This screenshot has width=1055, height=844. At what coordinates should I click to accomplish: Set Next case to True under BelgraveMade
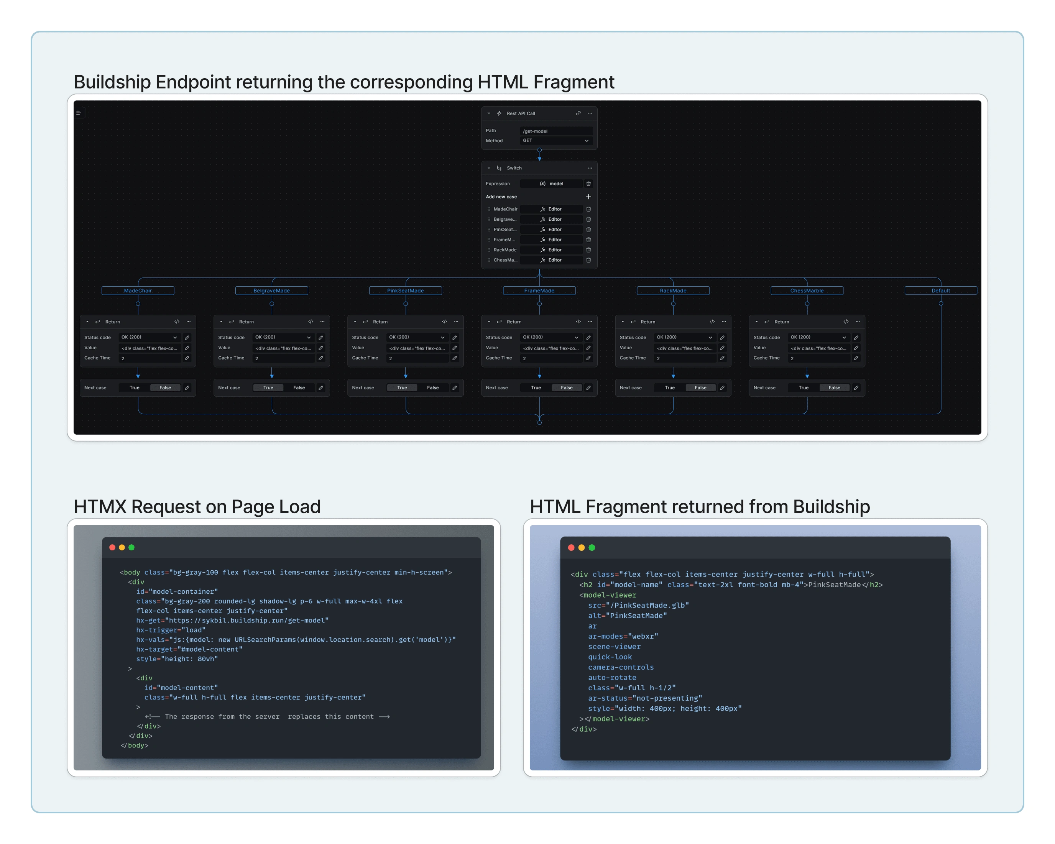(x=268, y=388)
